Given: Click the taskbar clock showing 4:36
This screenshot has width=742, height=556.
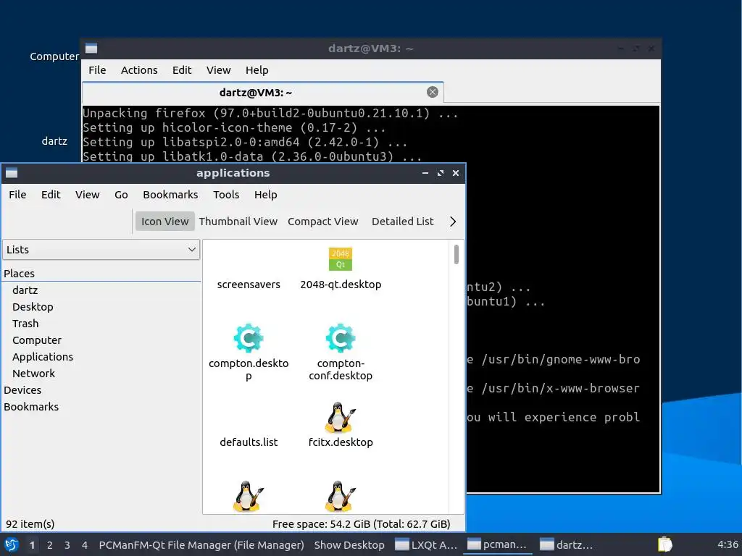Looking at the screenshot, I should click(x=728, y=544).
